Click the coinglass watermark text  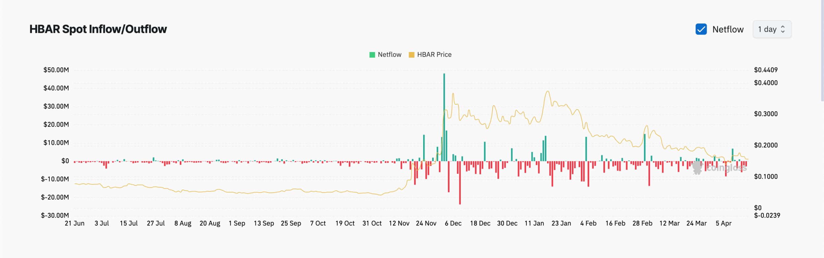point(726,168)
